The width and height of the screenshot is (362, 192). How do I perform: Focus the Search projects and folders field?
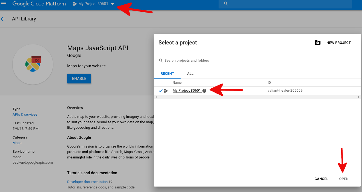(x=257, y=61)
